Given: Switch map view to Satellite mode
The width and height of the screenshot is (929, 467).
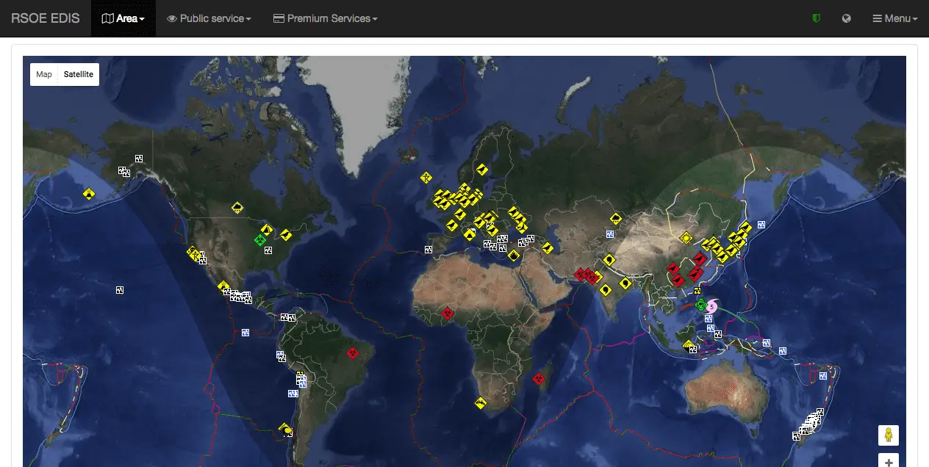Looking at the screenshot, I should tap(78, 74).
